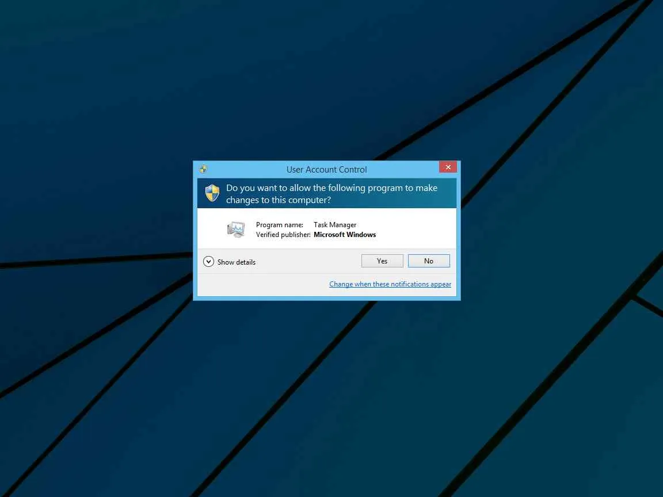Select the 'Microsoft Windows' publisher text
Viewport: 663px width, 497px height.
point(345,235)
